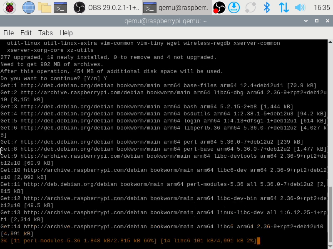This screenshot has width=333, height=249.
Task: Click the 'Get:14' libc6 arm64 line
Action: coord(162,230)
